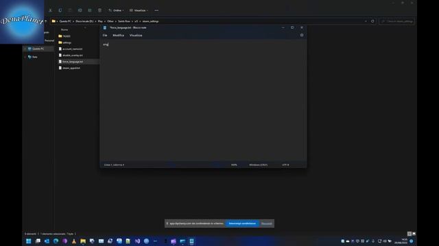
Task: Click Play breadcrumb segment
Action: [100, 21]
